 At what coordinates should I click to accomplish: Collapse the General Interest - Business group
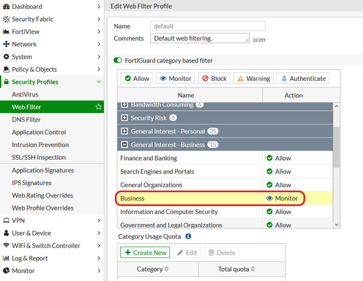click(124, 144)
